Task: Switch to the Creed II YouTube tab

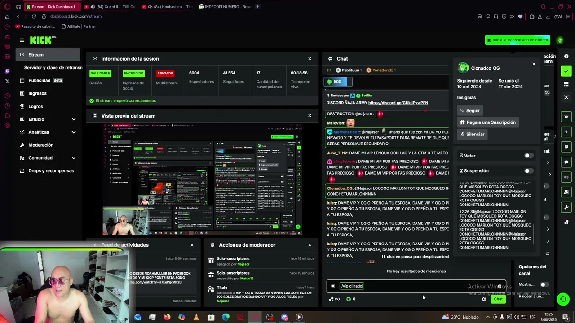Action: (110, 7)
